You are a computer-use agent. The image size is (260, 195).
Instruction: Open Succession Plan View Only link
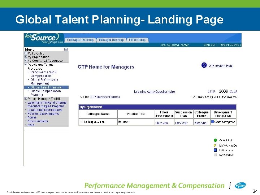tap(181, 123)
